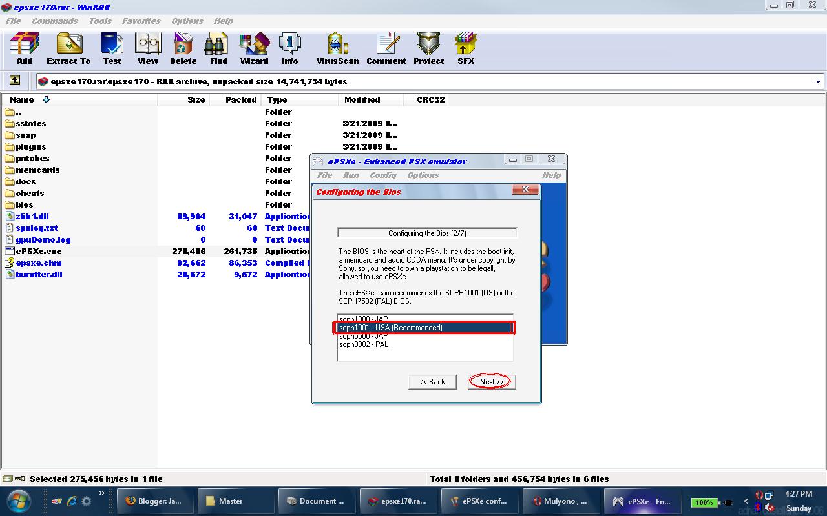Click Next >> in Bios wizard

point(491,382)
